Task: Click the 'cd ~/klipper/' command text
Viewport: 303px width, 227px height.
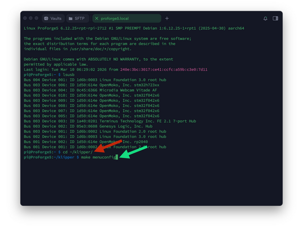Action: 78,152
